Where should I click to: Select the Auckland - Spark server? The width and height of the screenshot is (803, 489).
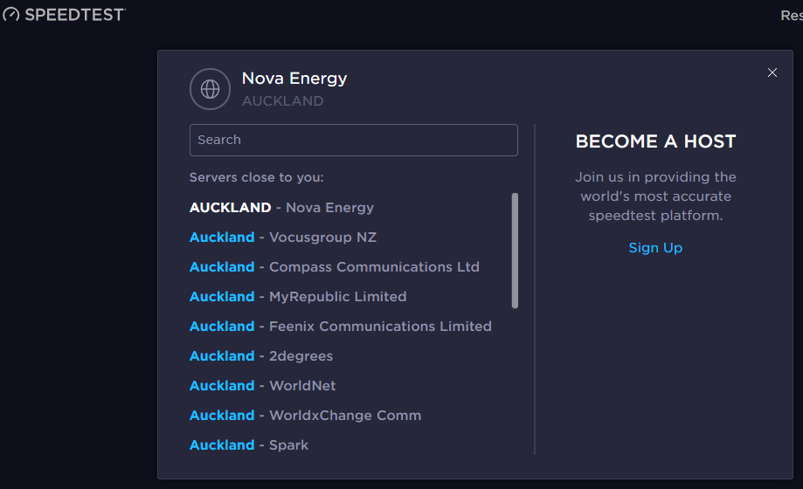click(249, 445)
